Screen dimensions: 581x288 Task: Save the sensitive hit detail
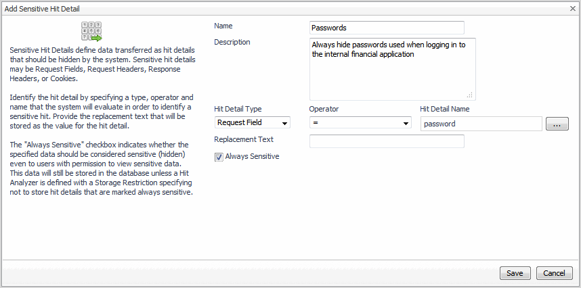515,273
